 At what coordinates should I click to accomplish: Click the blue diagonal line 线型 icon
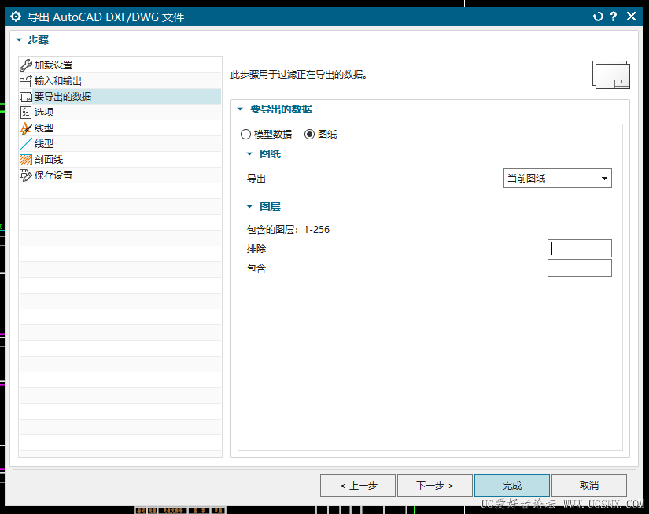click(x=26, y=144)
